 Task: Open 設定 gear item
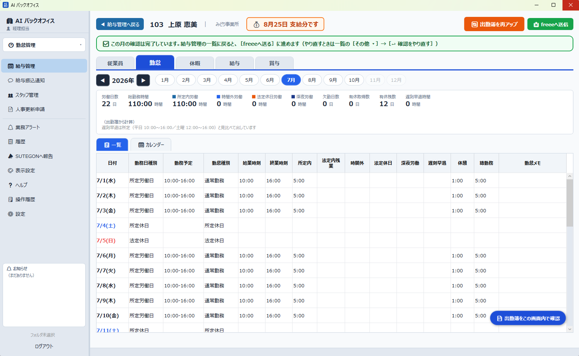tap(44, 214)
